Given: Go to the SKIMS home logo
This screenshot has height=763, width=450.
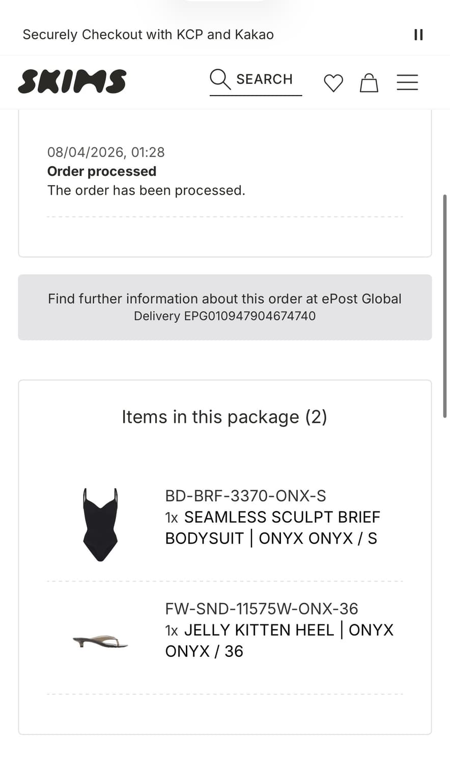Looking at the screenshot, I should tap(72, 81).
